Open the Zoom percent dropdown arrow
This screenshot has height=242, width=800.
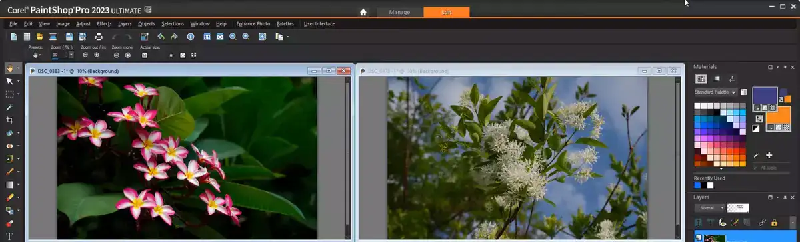pos(71,55)
